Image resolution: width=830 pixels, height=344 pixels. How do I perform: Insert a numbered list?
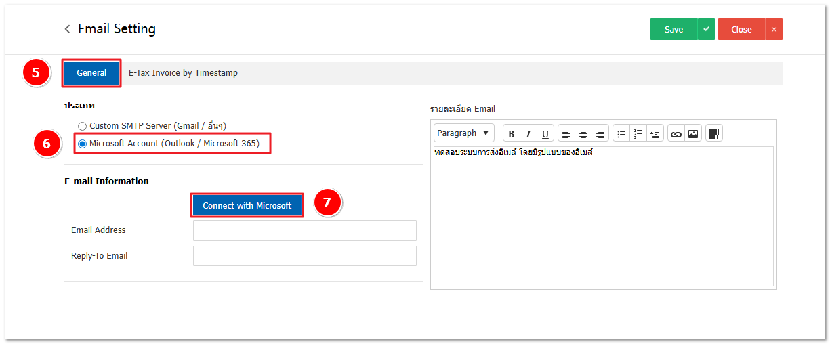click(x=638, y=133)
